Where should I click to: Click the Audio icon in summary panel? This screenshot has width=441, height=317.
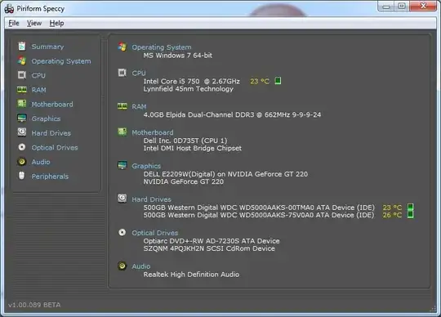(122, 266)
